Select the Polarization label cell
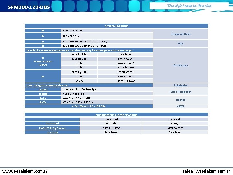Screen dimensions: 233x175 [181, 85]
